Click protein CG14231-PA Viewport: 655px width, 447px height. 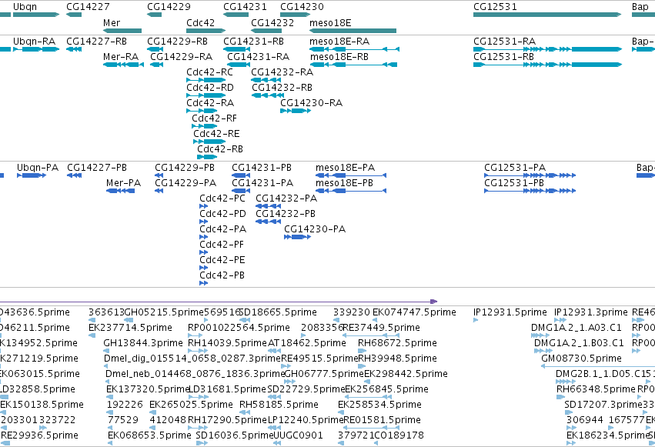pyautogui.click(x=262, y=183)
